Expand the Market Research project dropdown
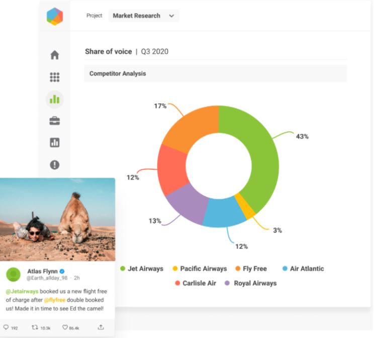Viewport: 374px width, 338px height. tap(143, 16)
